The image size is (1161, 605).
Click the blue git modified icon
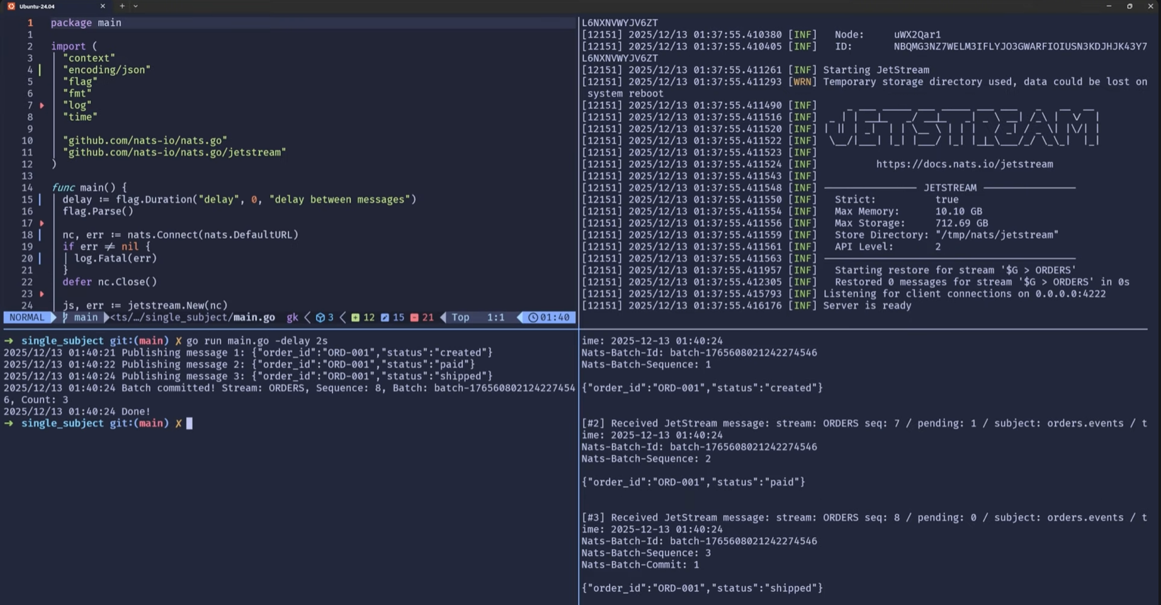coord(385,318)
